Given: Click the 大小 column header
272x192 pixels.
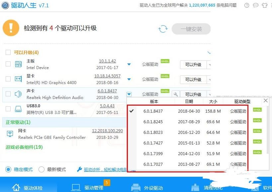Looking at the screenshot, I should (213, 101).
